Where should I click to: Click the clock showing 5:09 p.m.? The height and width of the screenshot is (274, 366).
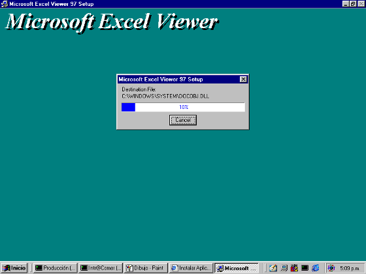(x=350, y=268)
